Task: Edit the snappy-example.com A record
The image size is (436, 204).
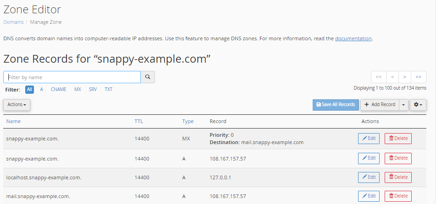Action: (369, 158)
